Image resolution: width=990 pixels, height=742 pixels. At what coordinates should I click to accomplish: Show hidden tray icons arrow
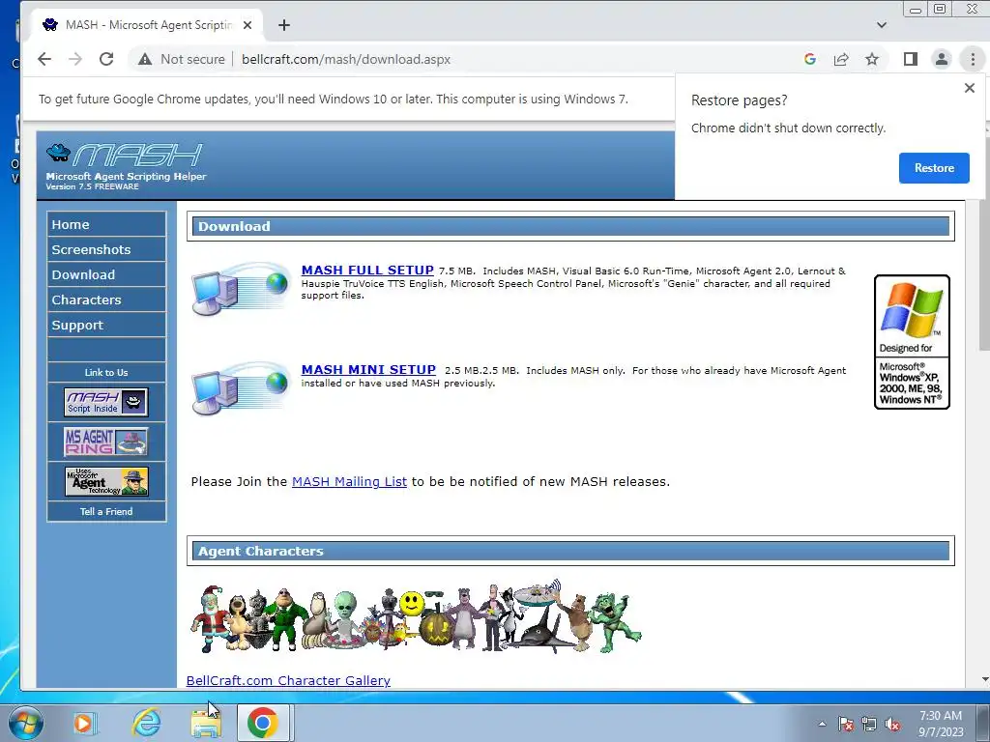[822, 724]
